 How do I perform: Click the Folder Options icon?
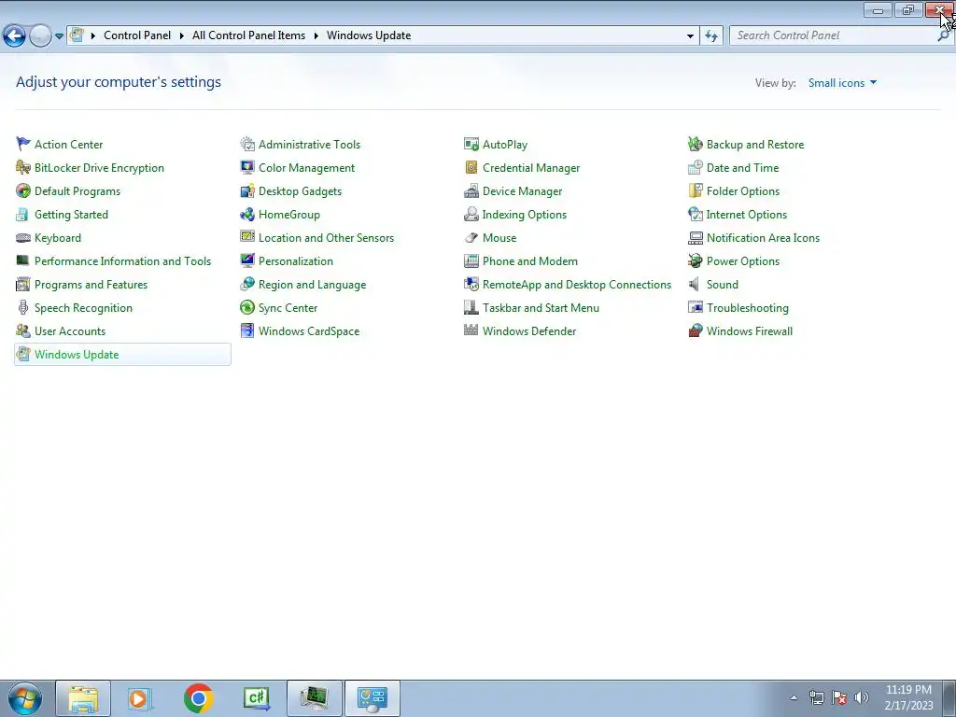(x=695, y=190)
